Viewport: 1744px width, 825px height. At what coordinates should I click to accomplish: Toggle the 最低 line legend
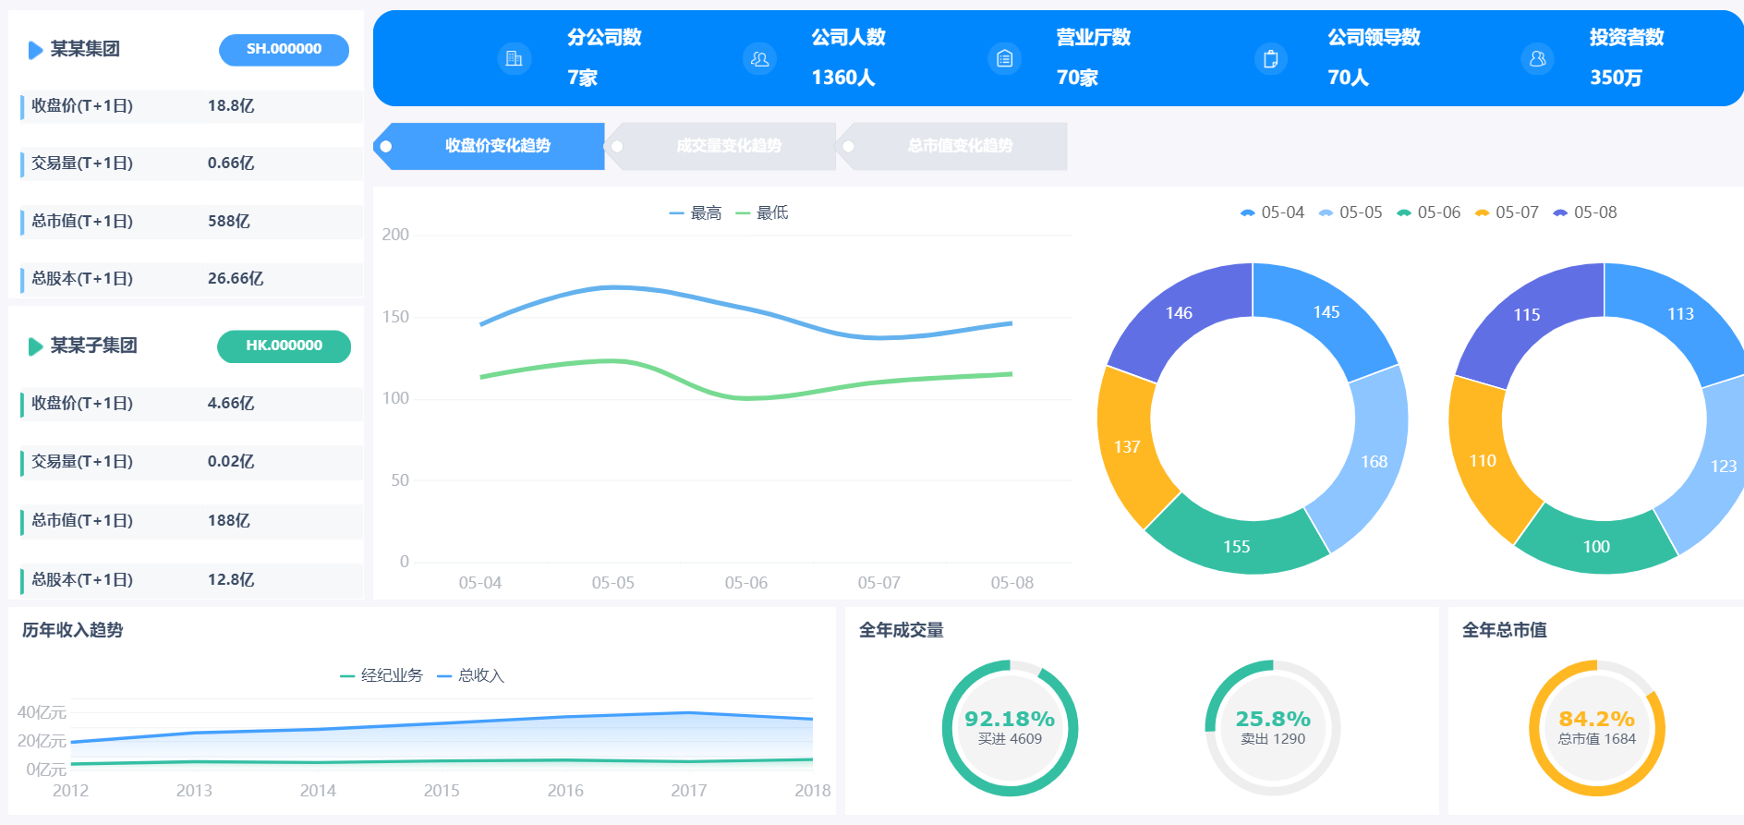coord(762,213)
